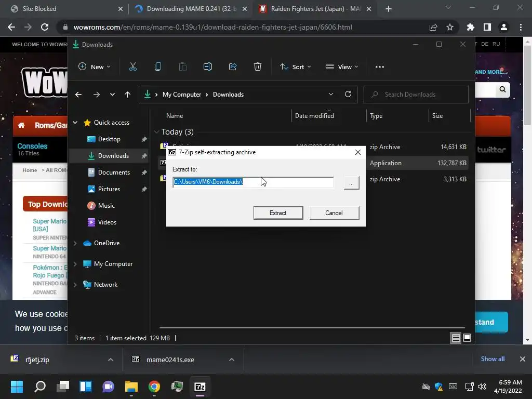Image resolution: width=532 pixels, height=399 pixels.
Task: Click Cancel in 7-Zip dialog
Action: pyautogui.click(x=334, y=212)
